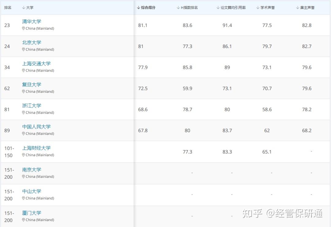Screen dimensions: 331x227
Task: Select rank 24 cell
Action: click(x=7, y=47)
